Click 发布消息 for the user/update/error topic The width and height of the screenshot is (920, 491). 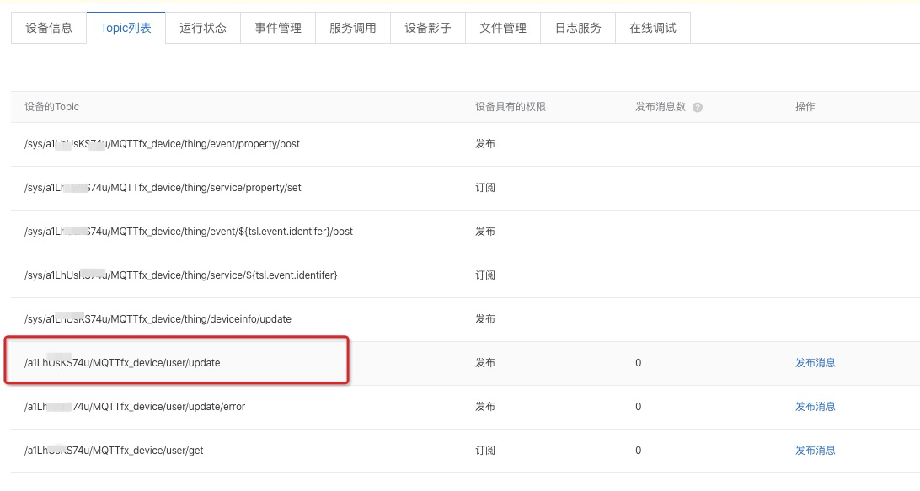pyautogui.click(x=816, y=407)
